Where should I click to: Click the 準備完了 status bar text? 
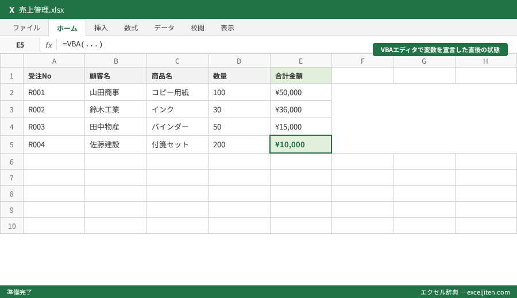pos(20,292)
